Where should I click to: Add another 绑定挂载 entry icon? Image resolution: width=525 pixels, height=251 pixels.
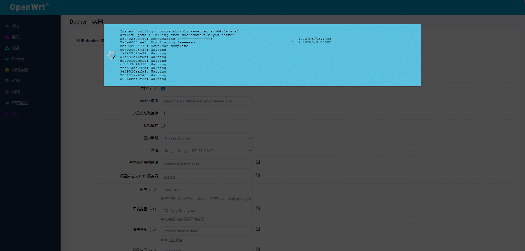pos(258,229)
